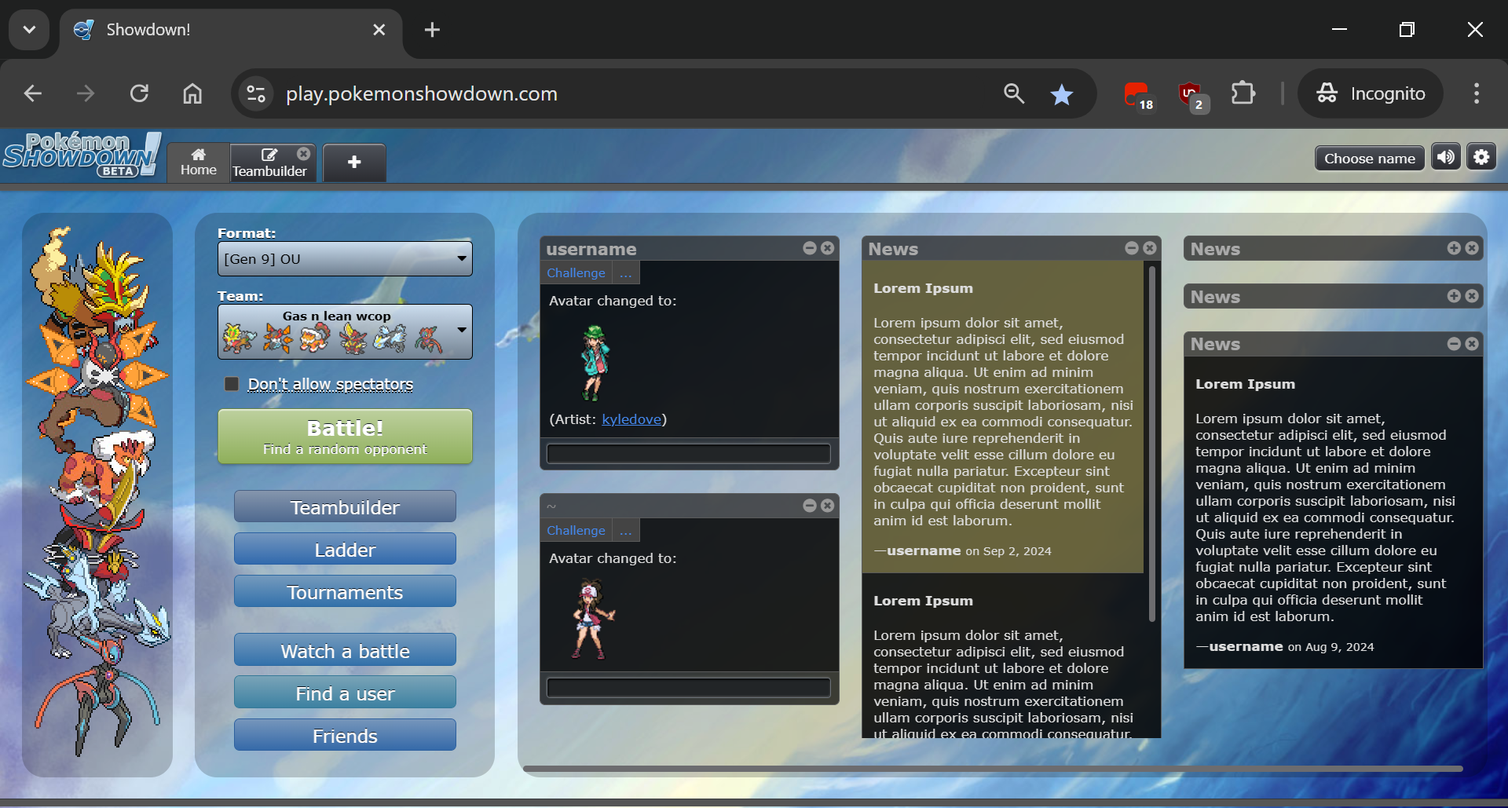
Task: Open the Team selector Gas n lean wcop
Action: point(345,332)
